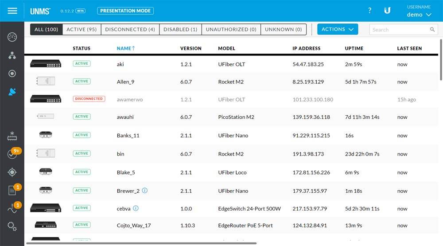Click the search magnifier icon
443x246 pixels.
click(x=432, y=30)
